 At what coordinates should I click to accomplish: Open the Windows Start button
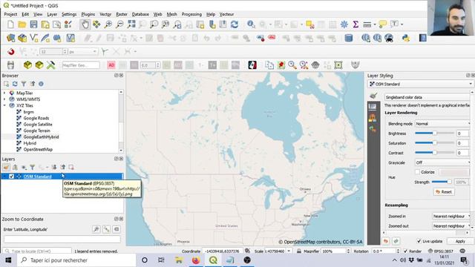[x=8, y=260]
